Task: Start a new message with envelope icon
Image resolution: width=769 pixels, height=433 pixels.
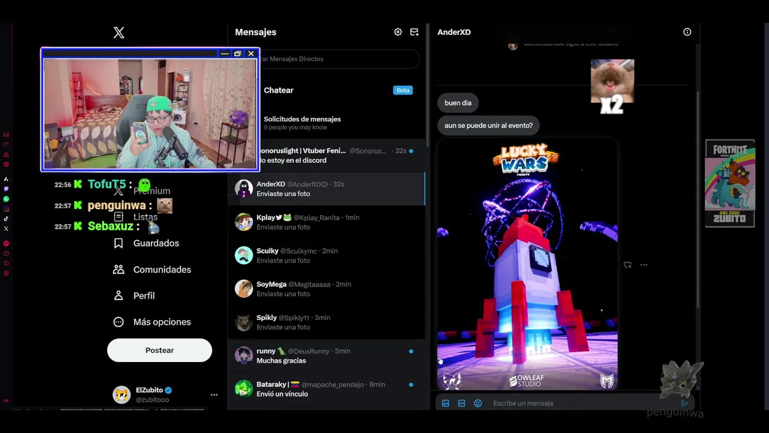Action: coord(415,32)
